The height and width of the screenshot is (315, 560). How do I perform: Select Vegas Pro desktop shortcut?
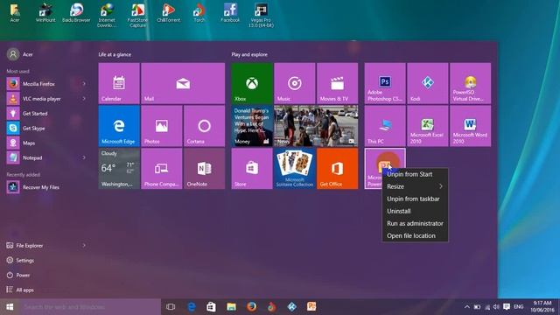[x=261, y=16]
